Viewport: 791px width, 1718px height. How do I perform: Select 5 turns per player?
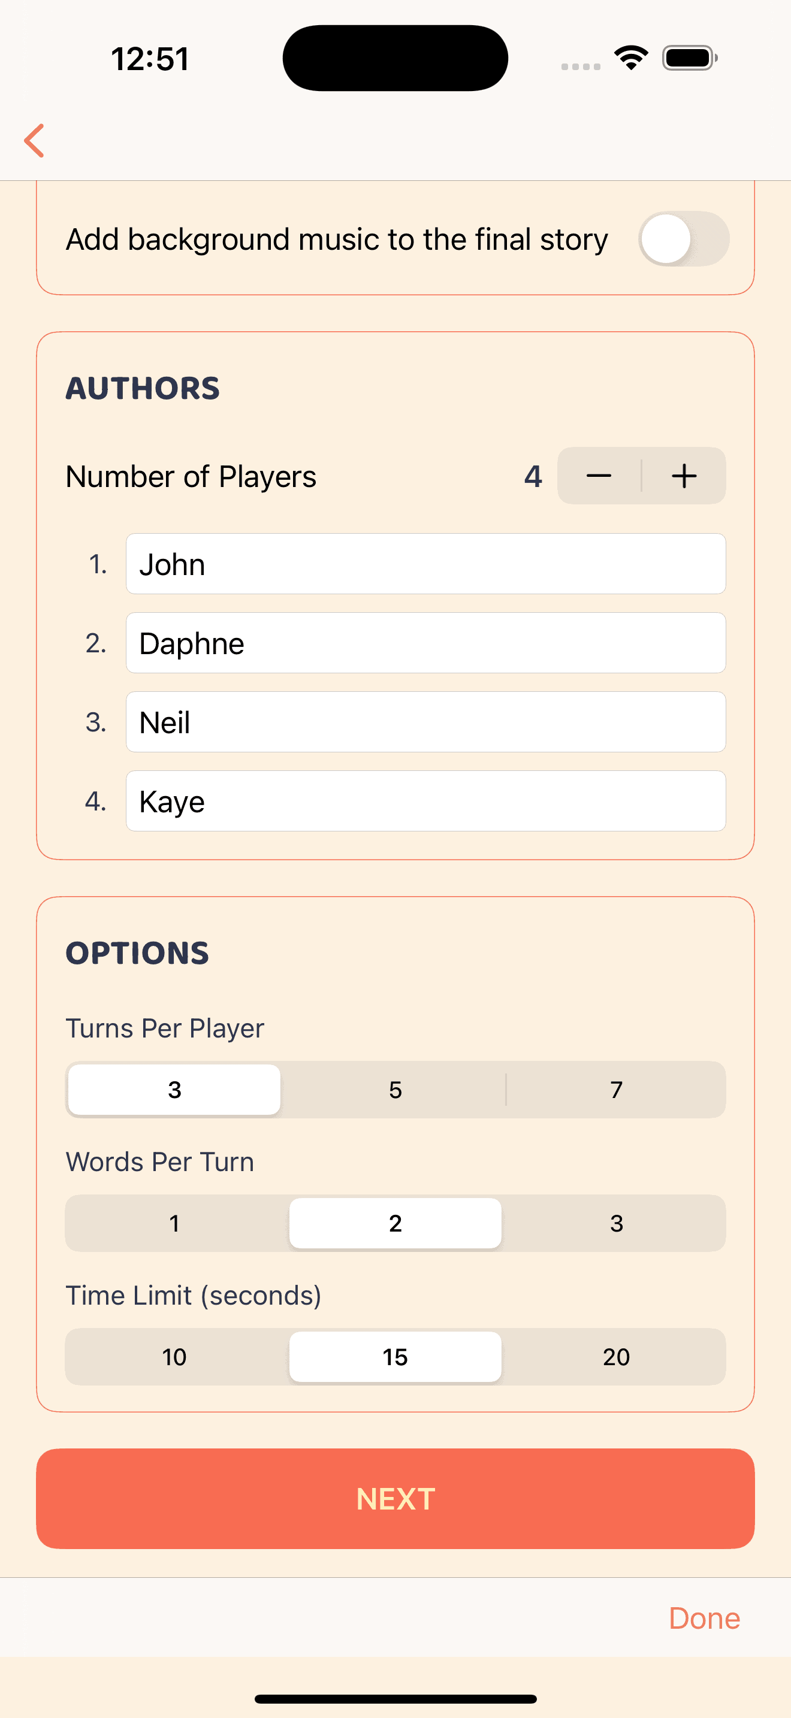[x=395, y=1090]
